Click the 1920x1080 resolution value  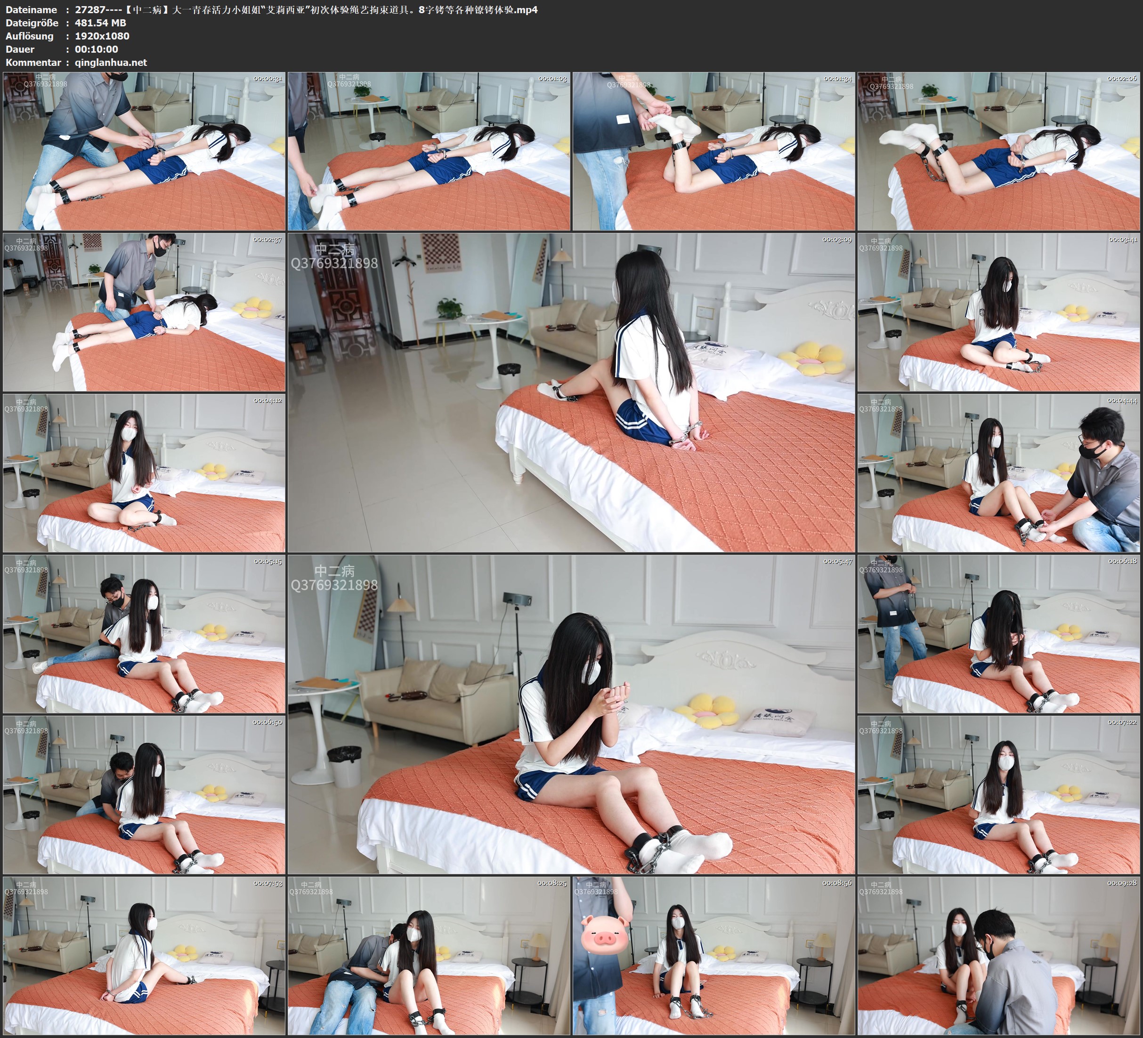(102, 36)
